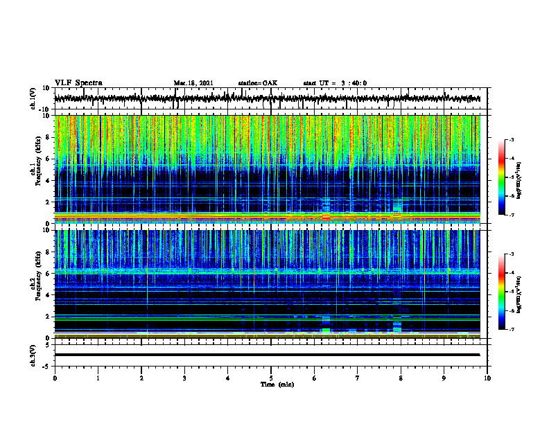Image resolution: width=549 pixels, height=424 pixels.
Task: Click the "-3" label on the ch.2 color scale
Action: (x=511, y=254)
